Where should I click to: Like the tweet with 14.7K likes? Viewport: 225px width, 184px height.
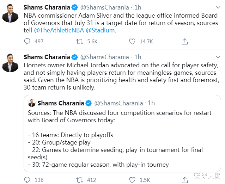[132, 42]
